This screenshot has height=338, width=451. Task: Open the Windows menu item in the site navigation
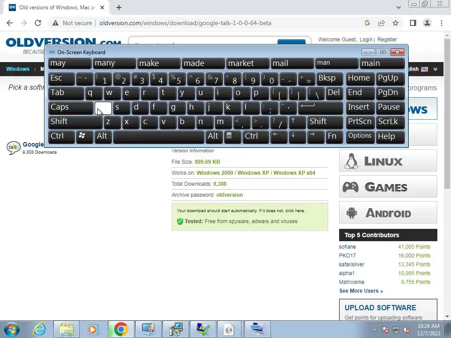tap(18, 69)
